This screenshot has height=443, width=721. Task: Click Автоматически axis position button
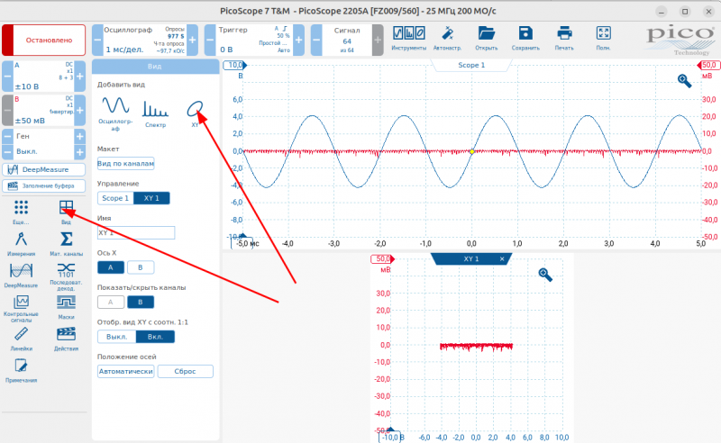[x=125, y=371]
